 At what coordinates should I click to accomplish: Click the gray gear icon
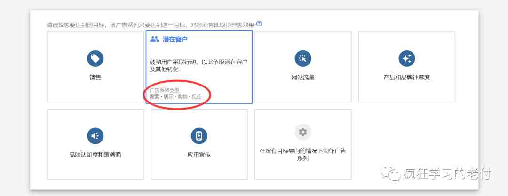(x=303, y=132)
